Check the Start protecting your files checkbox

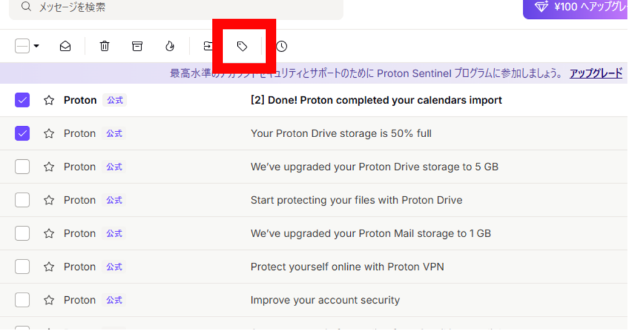(x=22, y=200)
